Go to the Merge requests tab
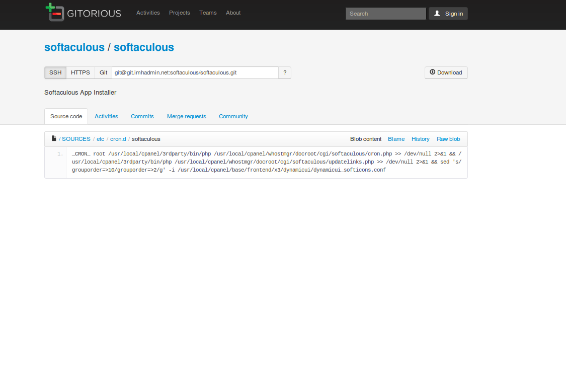The width and height of the screenshot is (566, 387). click(x=186, y=116)
